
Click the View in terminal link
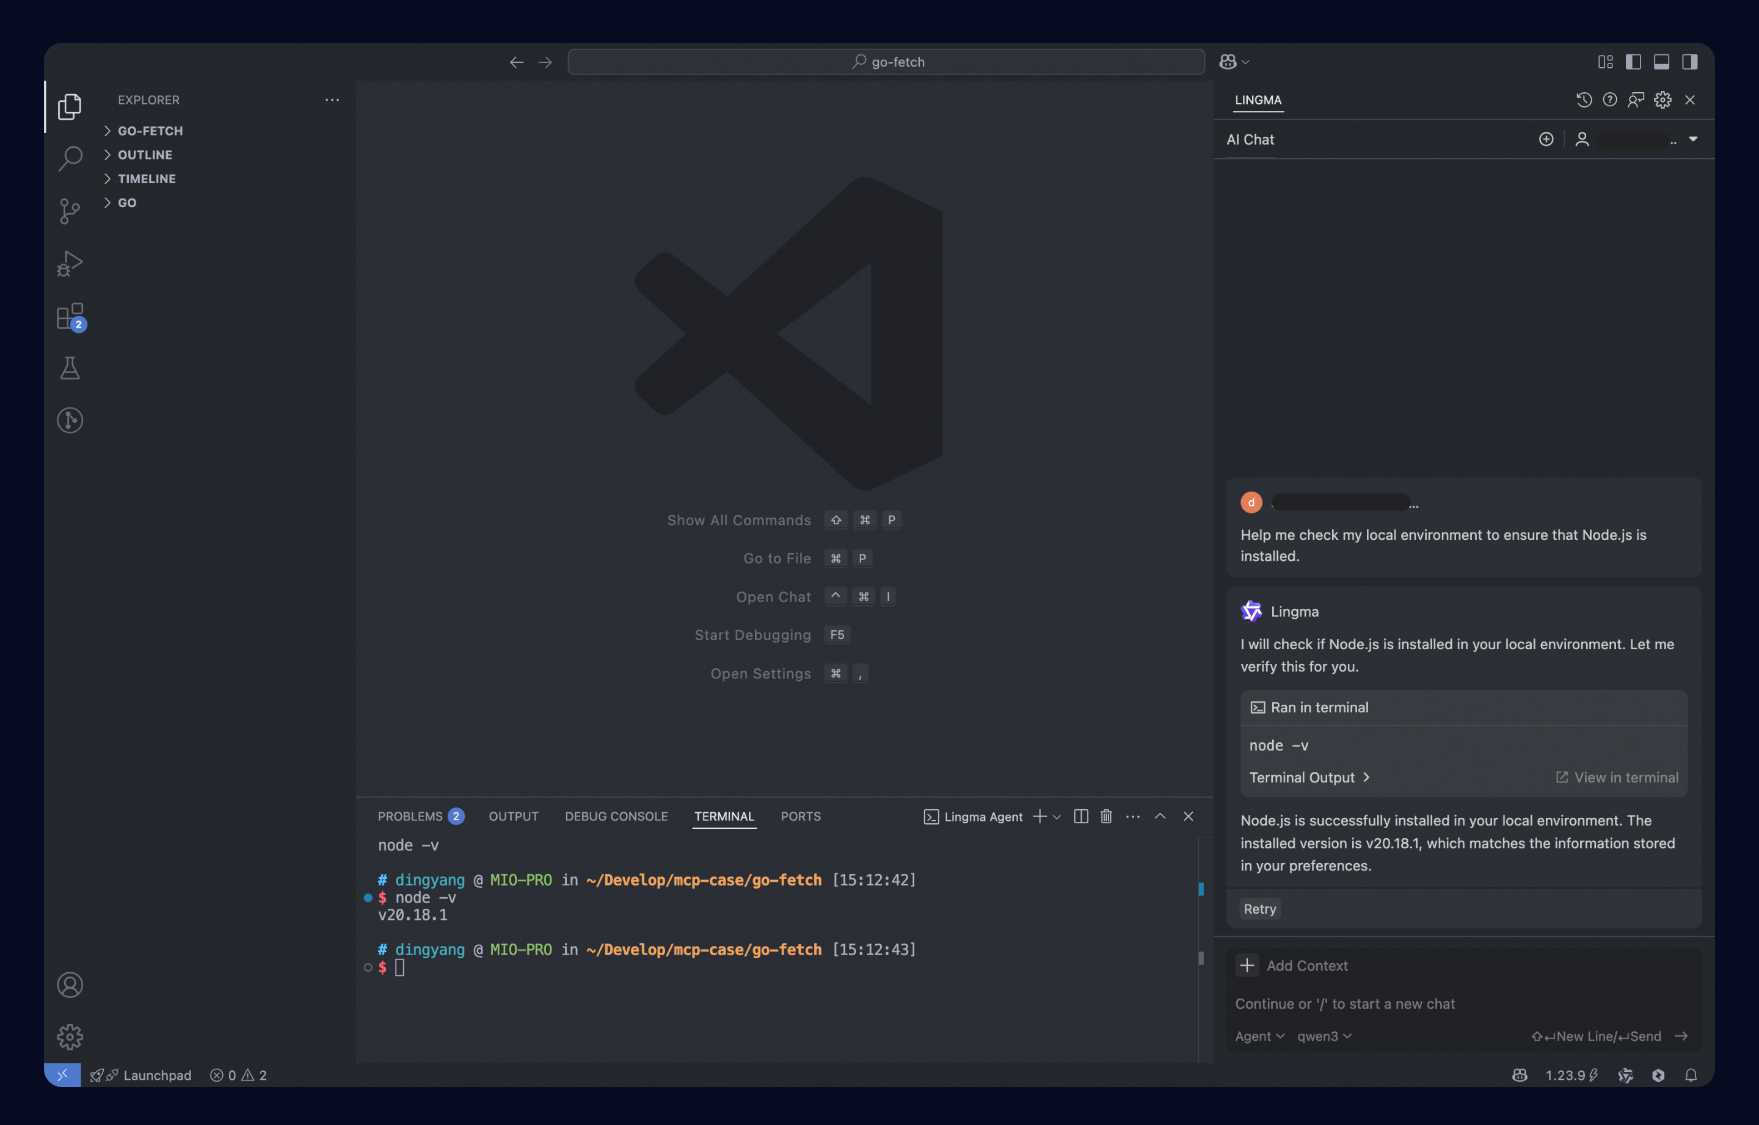pyautogui.click(x=1617, y=777)
